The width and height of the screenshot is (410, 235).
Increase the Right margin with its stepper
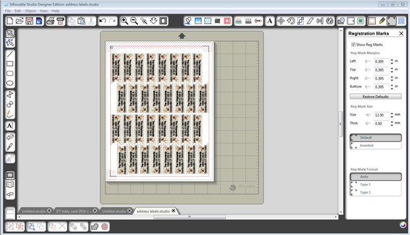[392, 77]
